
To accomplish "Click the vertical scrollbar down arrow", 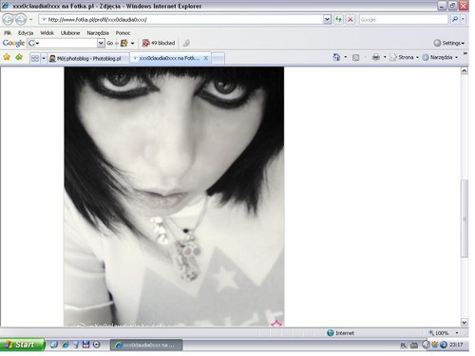I will (465, 323).
